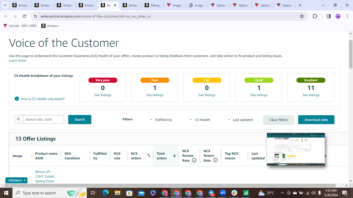See listings under Poor

155,95
